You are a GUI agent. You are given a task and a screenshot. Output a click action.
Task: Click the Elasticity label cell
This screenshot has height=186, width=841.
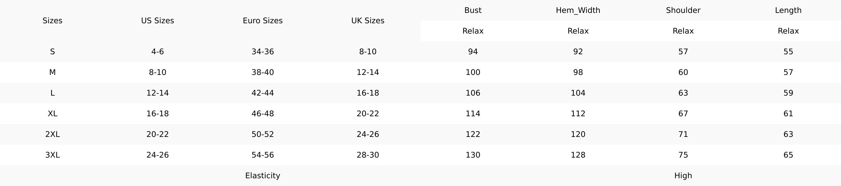(262, 176)
